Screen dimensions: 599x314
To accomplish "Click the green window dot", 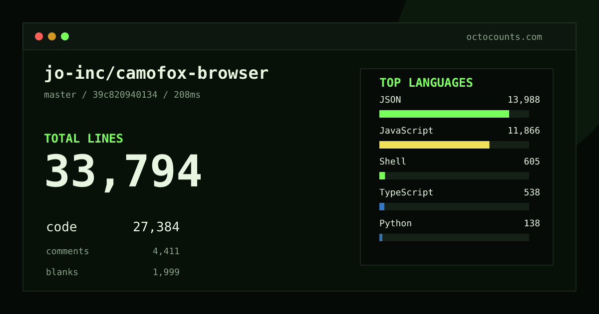I will pos(65,36).
